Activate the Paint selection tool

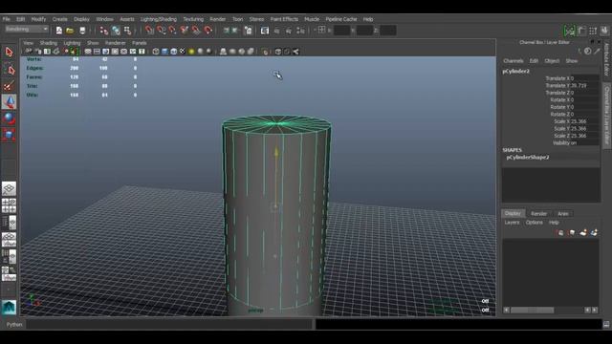[x=9, y=86]
